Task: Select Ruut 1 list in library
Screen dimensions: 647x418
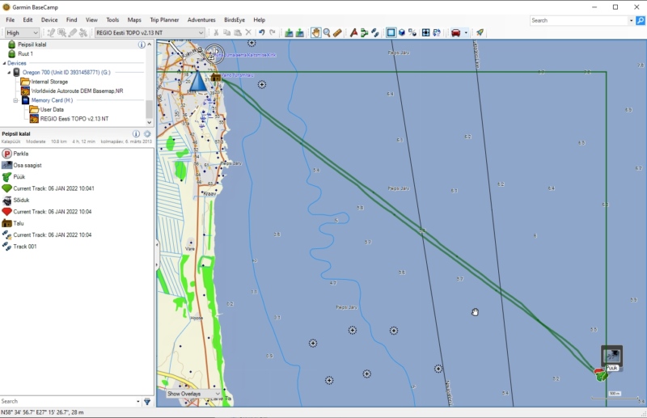Action: point(25,53)
